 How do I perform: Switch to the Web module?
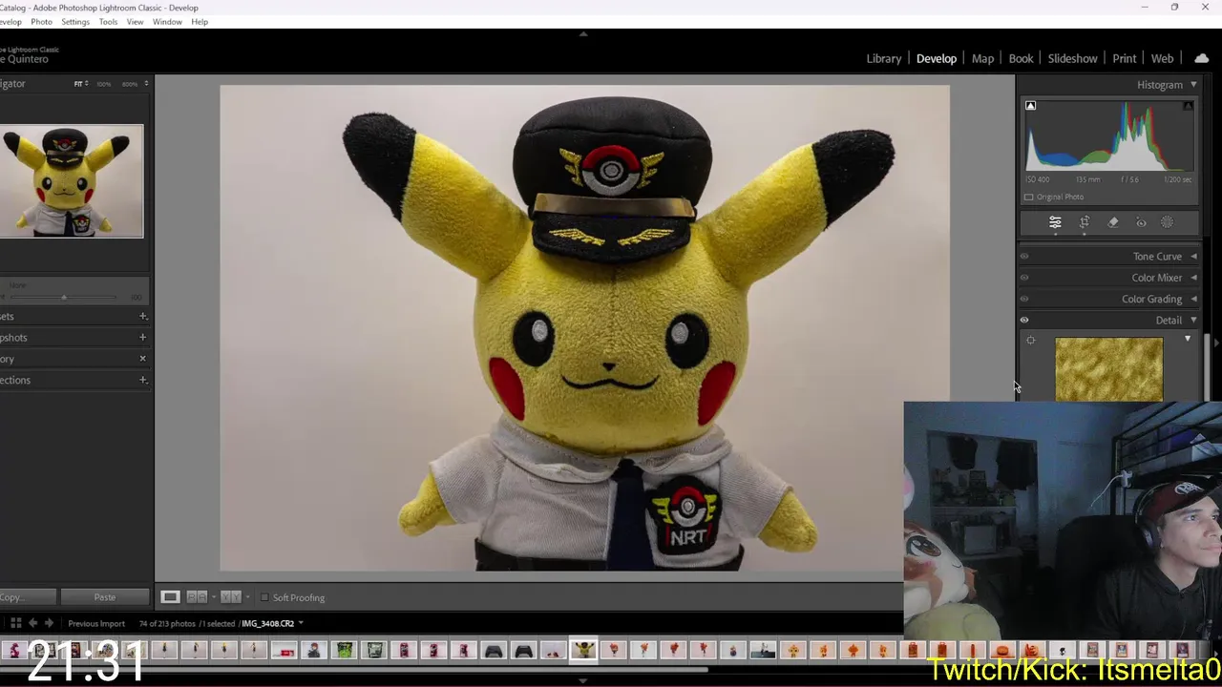(x=1162, y=58)
